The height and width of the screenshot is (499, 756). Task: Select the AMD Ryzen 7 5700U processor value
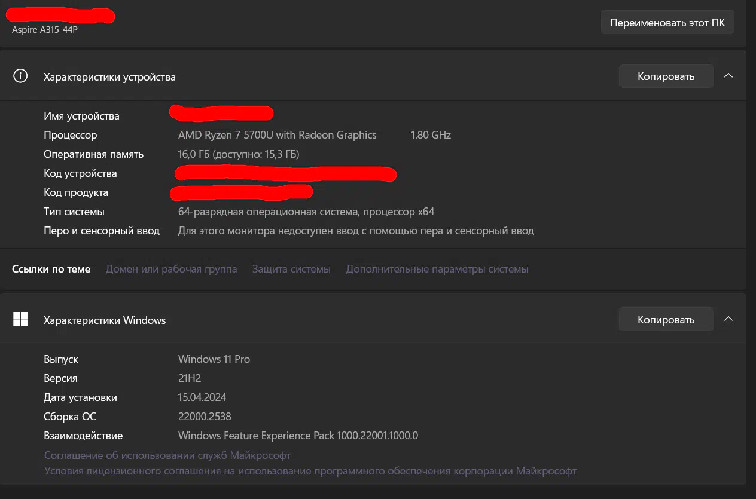point(278,135)
